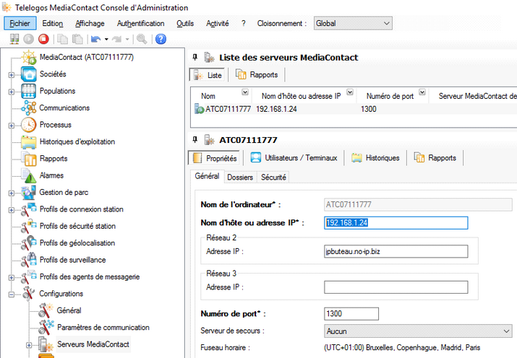Image resolution: width=517 pixels, height=358 pixels.
Task: Open the Outils menu
Action: coord(185,23)
